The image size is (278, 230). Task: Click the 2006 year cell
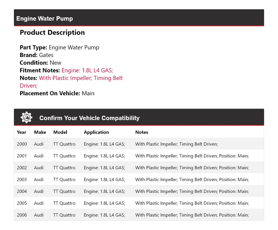[22, 215]
